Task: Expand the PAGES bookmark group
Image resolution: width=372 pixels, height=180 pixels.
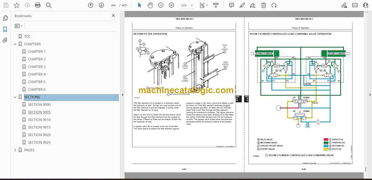Action: click(x=15, y=150)
